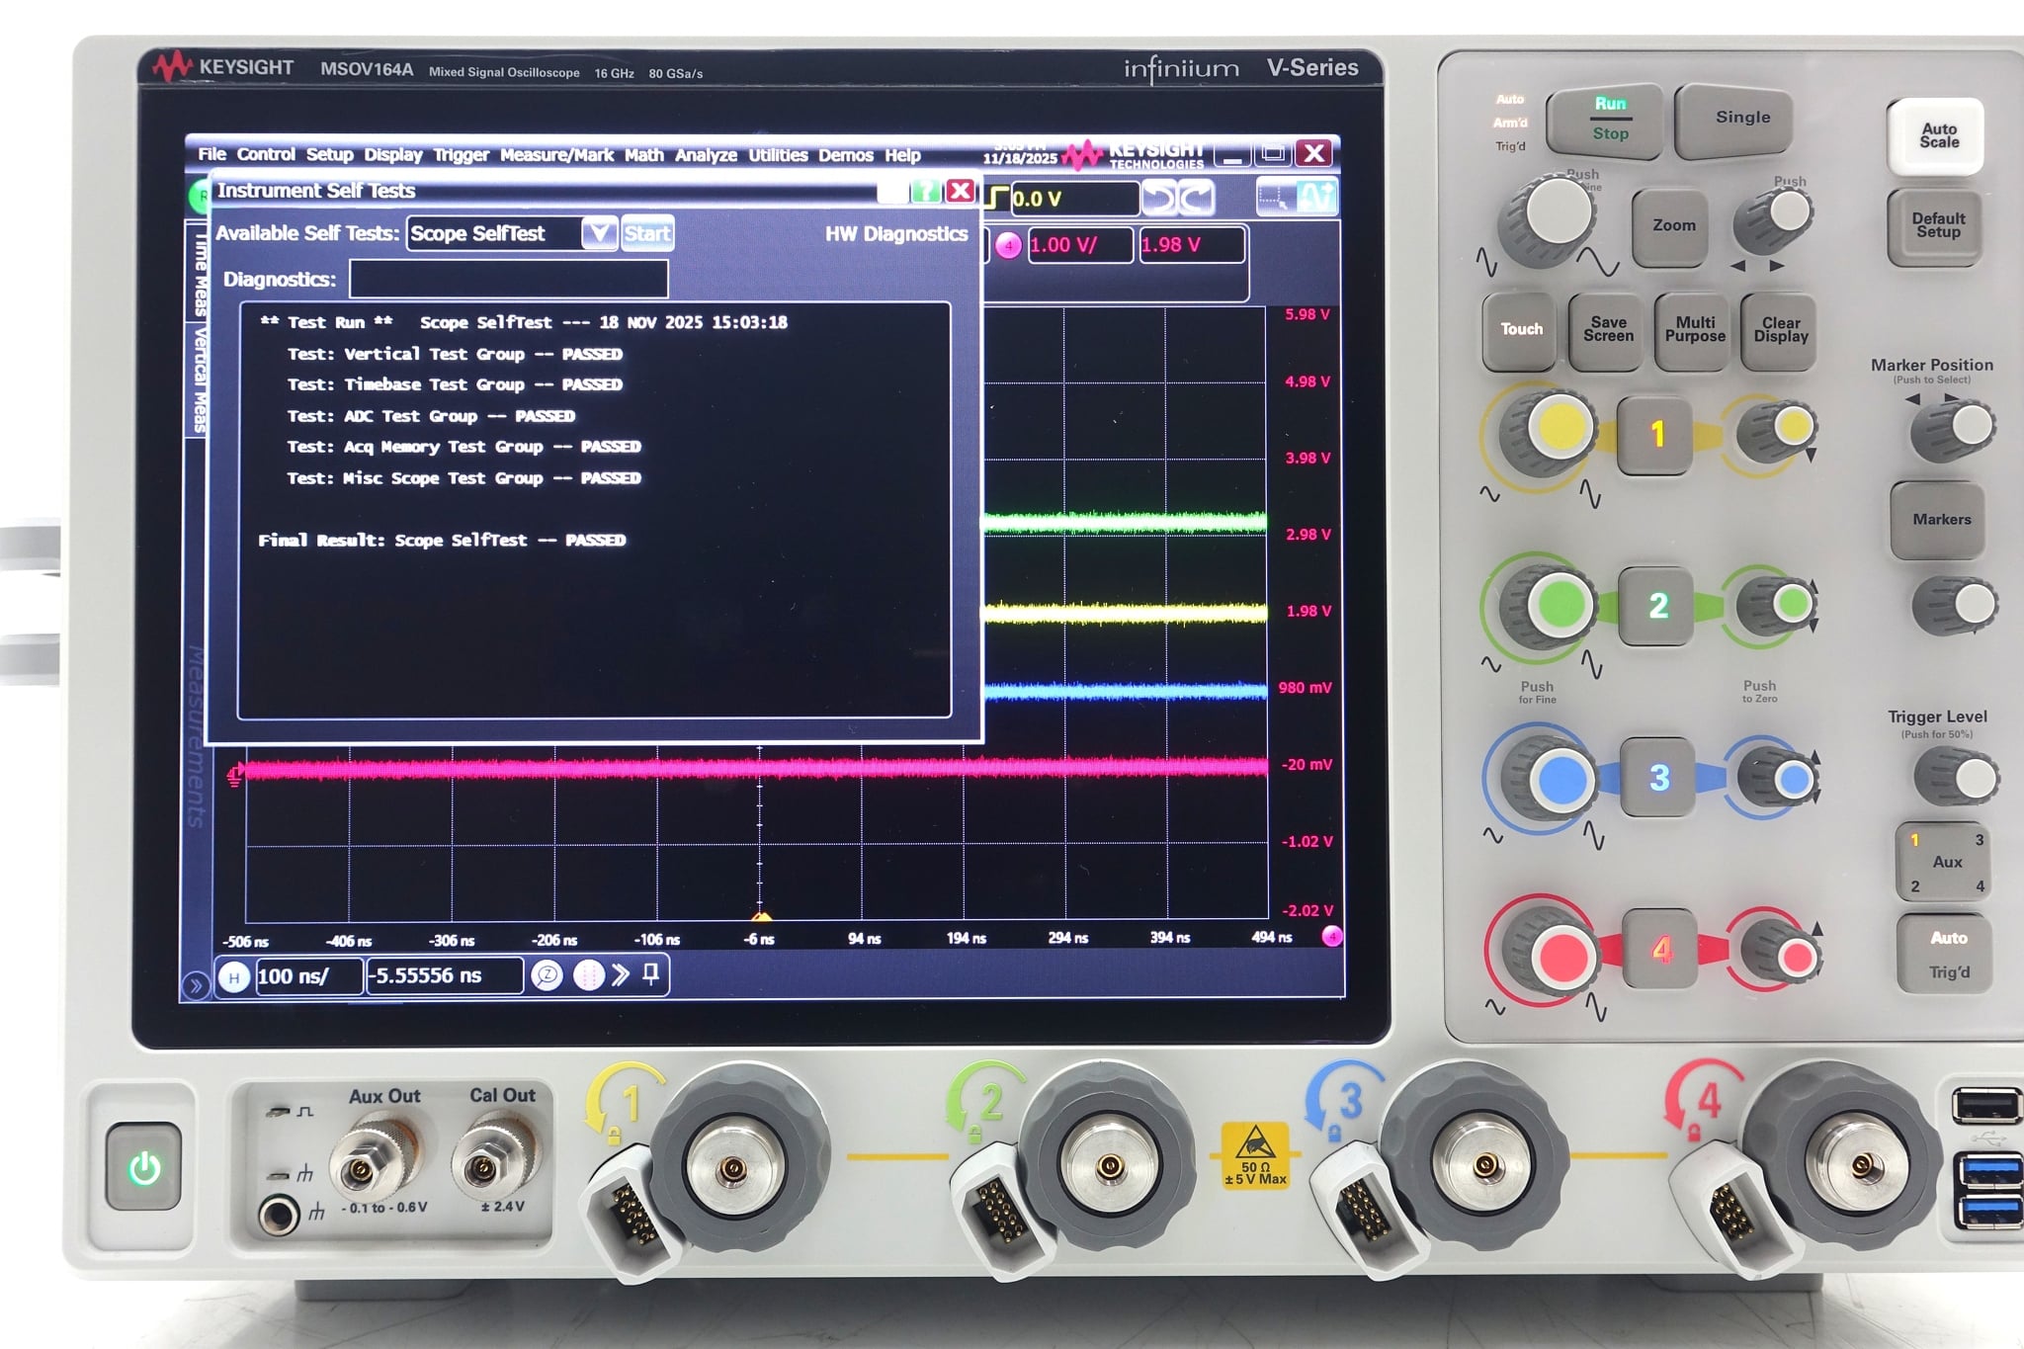Push the Markers key

coord(1938,520)
